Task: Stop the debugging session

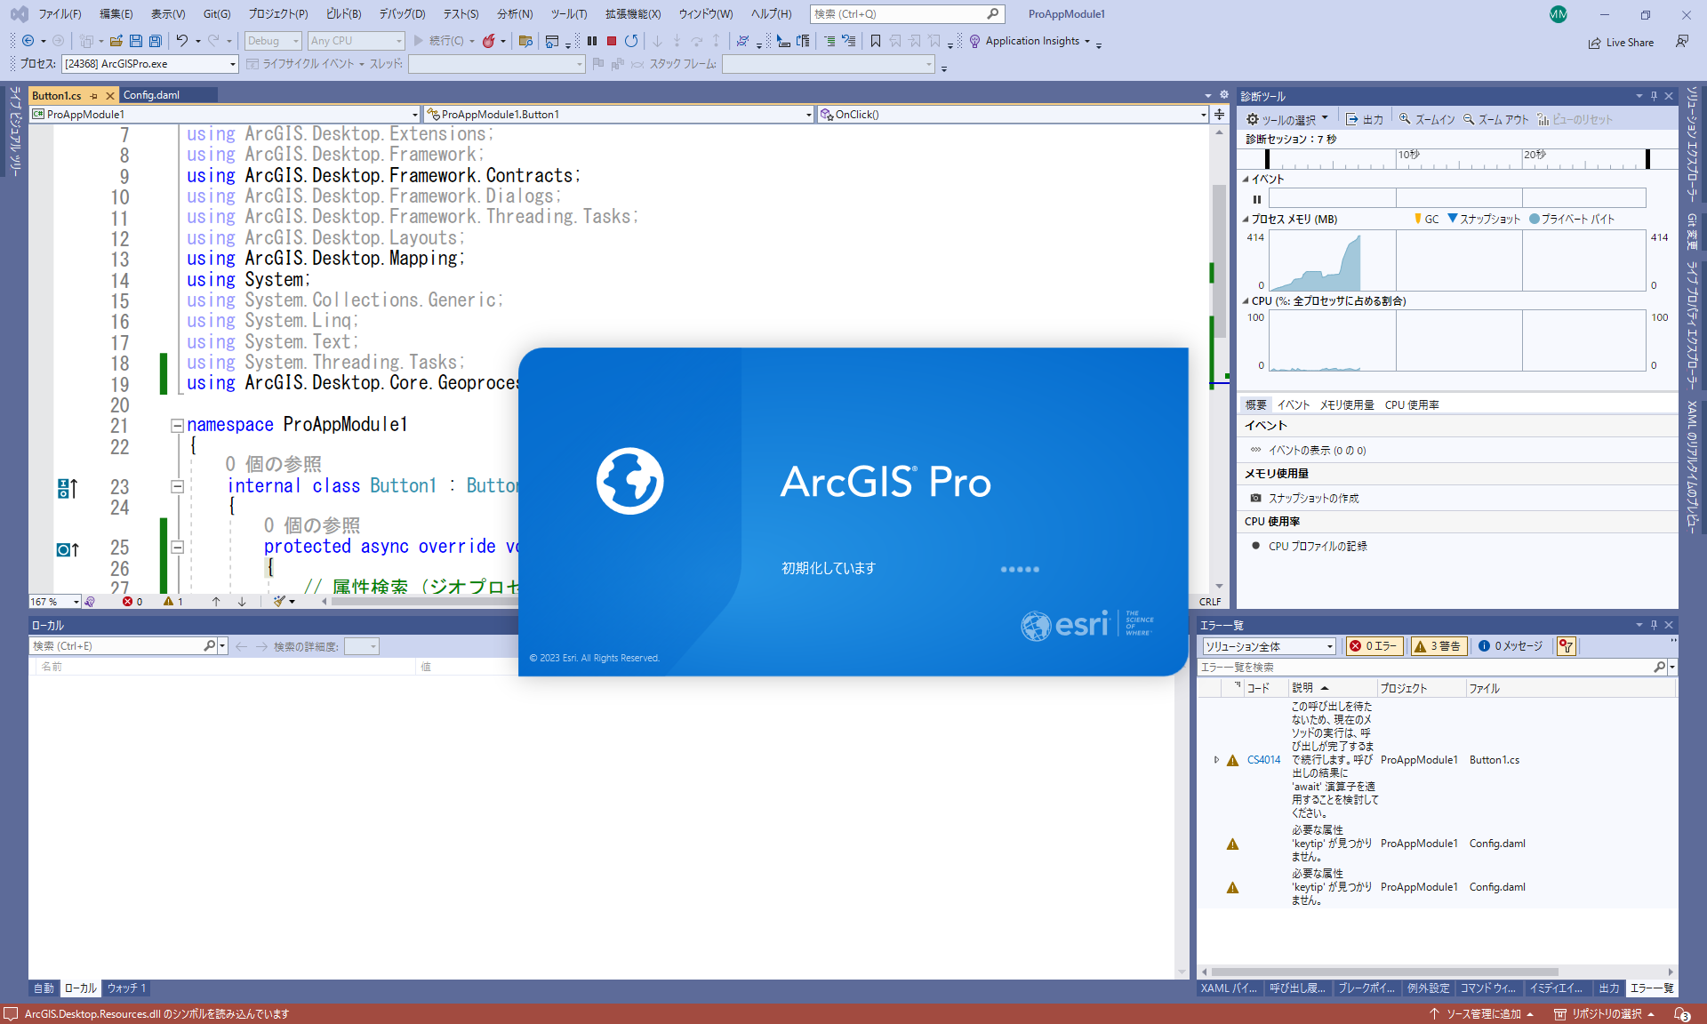Action: pyautogui.click(x=612, y=41)
